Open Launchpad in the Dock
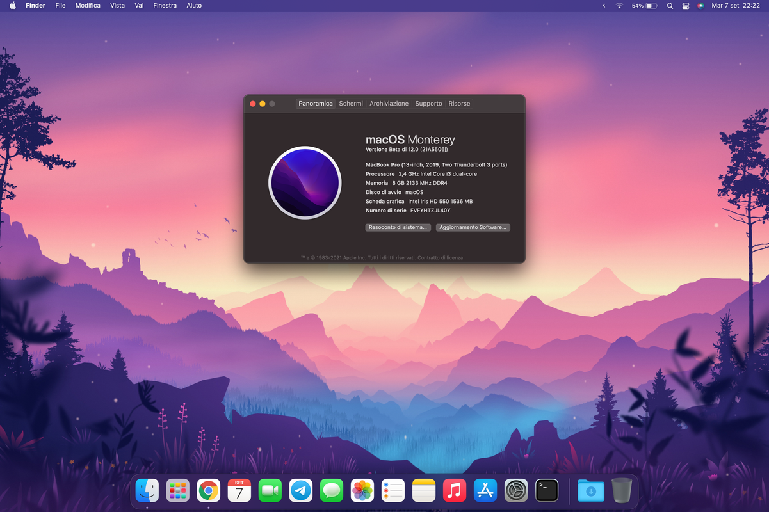 point(178,491)
